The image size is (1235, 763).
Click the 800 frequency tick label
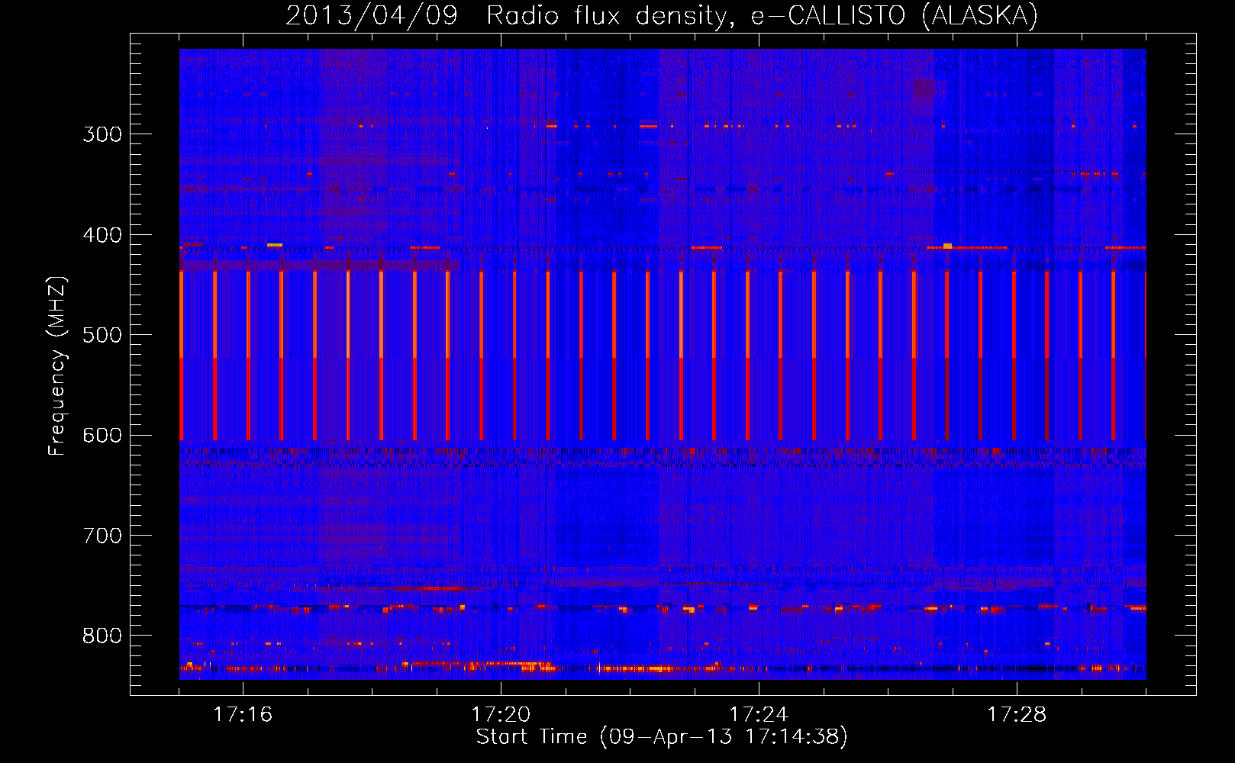point(102,636)
